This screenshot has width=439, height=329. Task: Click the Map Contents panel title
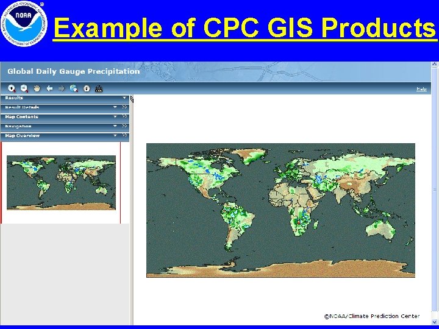[x=21, y=116]
